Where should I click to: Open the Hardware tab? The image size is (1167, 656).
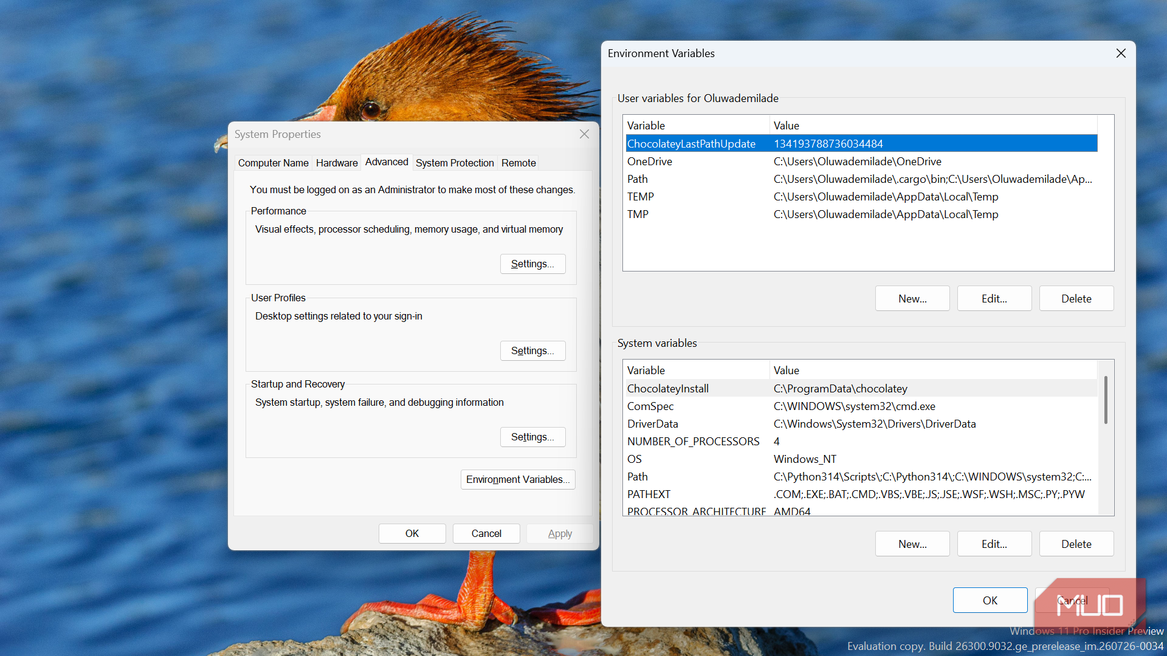point(337,163)
